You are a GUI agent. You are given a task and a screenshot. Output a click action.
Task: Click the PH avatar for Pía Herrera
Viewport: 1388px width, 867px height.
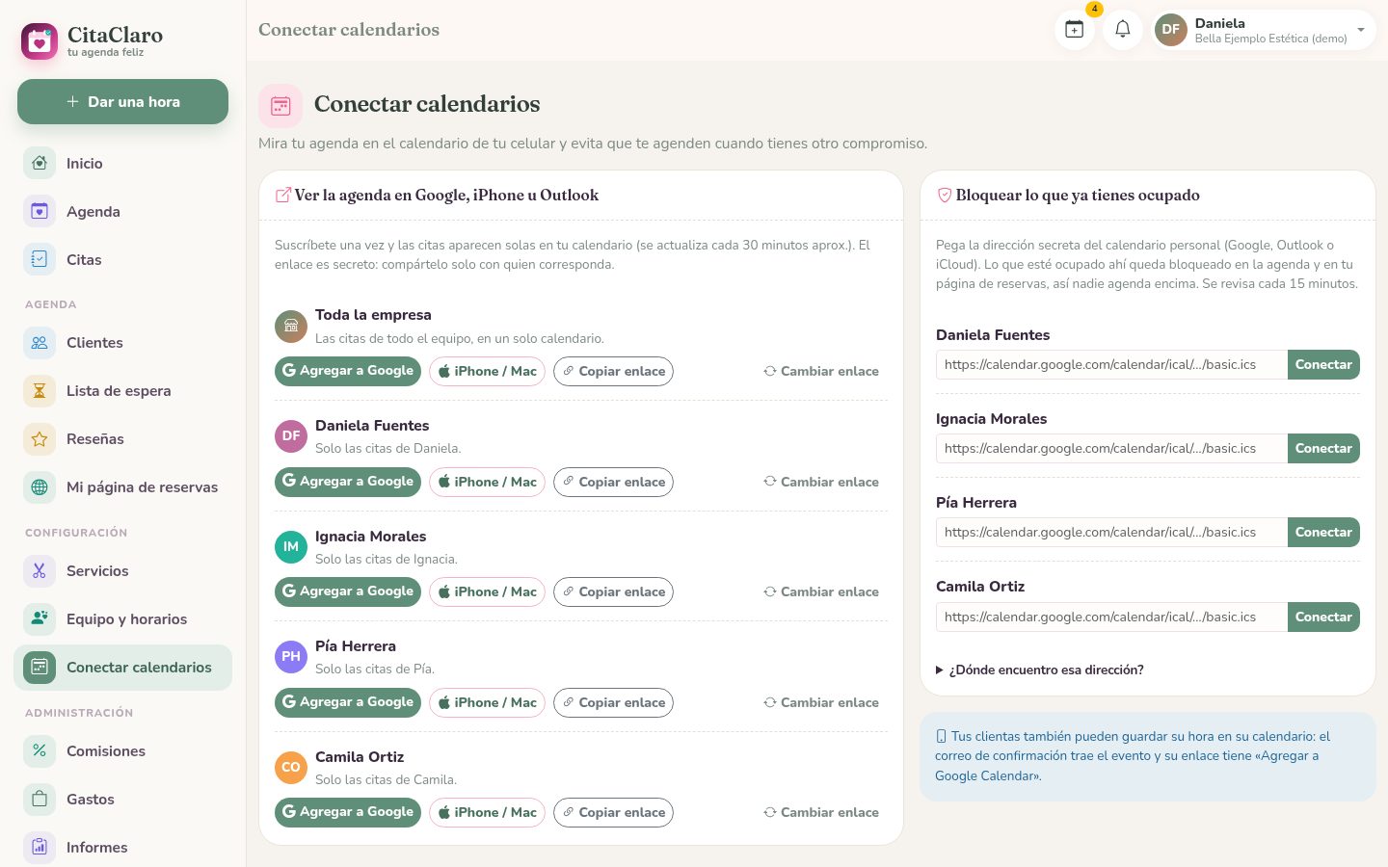pyautogui.click(x=291, y=657)
